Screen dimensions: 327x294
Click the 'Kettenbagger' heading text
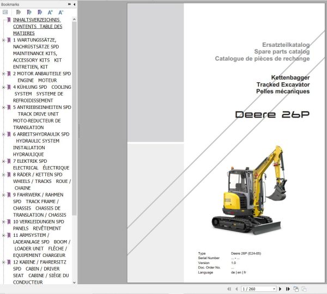pyautogui.click(x=290, y=77)
